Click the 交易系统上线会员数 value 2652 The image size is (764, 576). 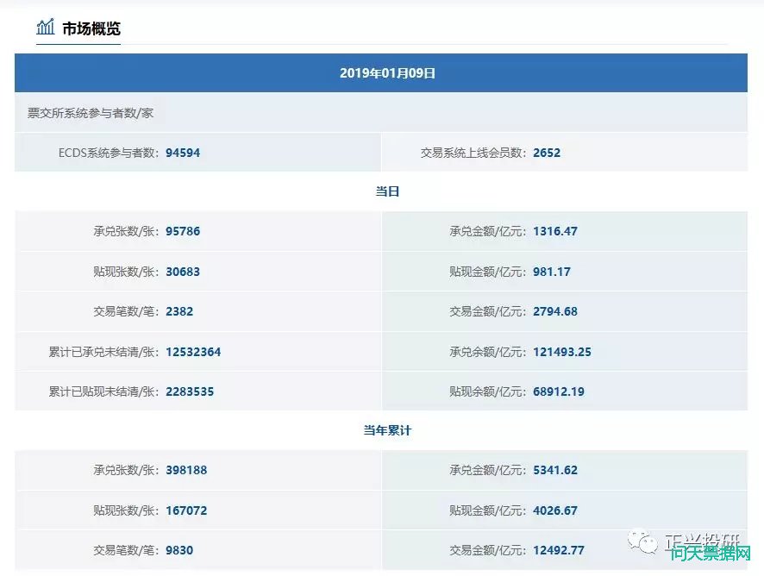pos(547,153)
